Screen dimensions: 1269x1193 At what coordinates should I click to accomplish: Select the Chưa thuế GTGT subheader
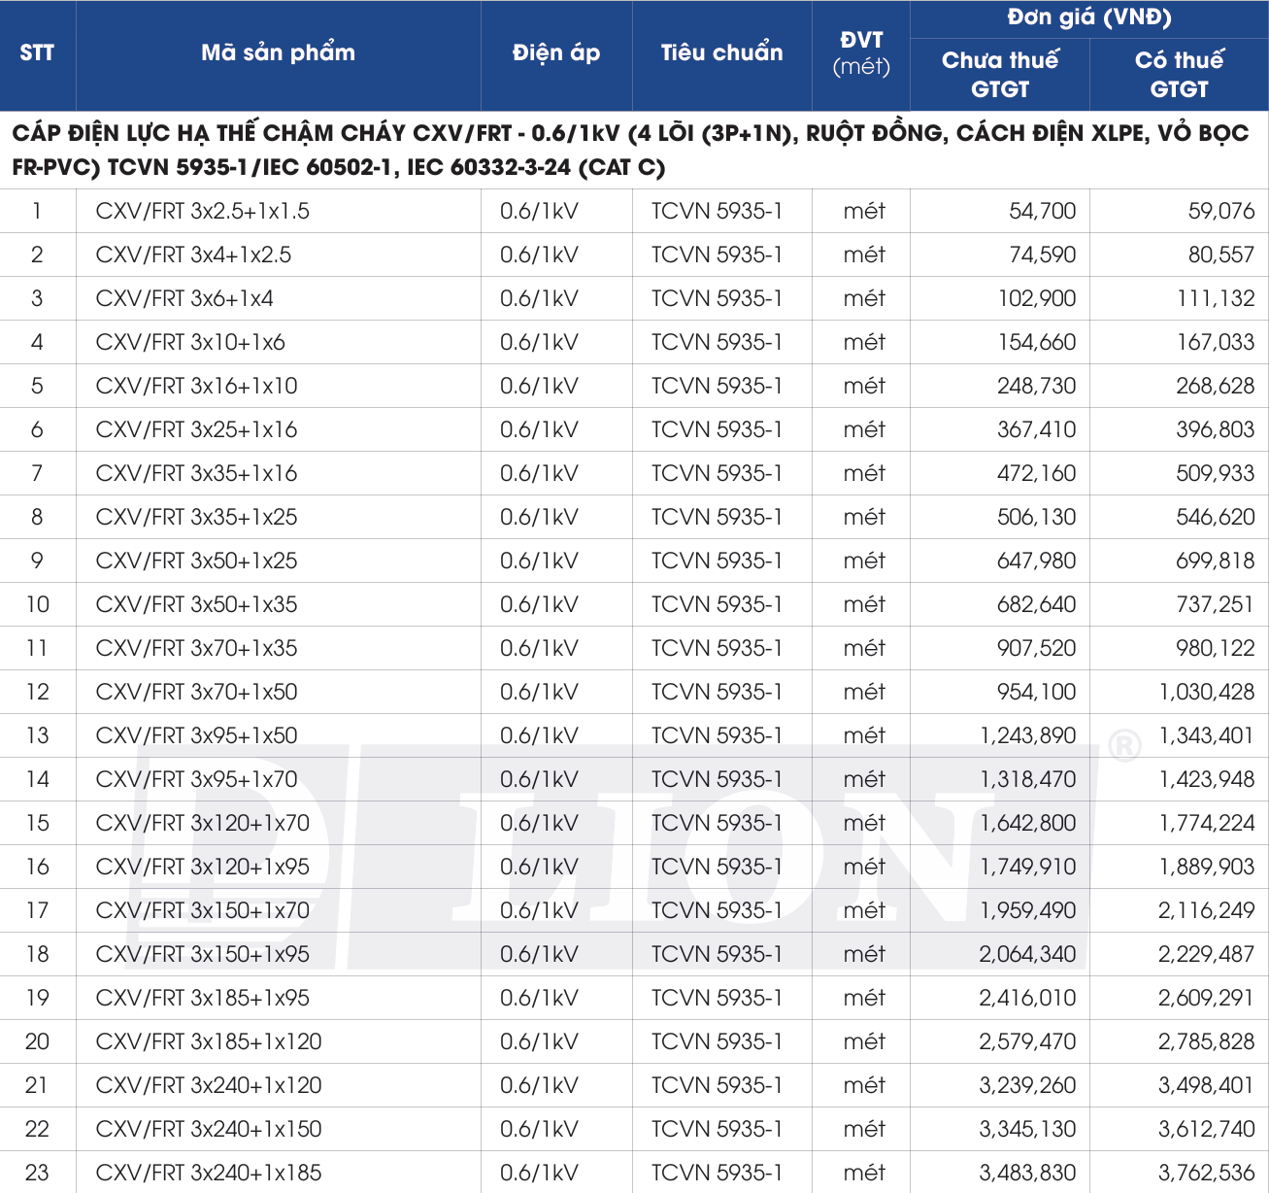[999, 74]
